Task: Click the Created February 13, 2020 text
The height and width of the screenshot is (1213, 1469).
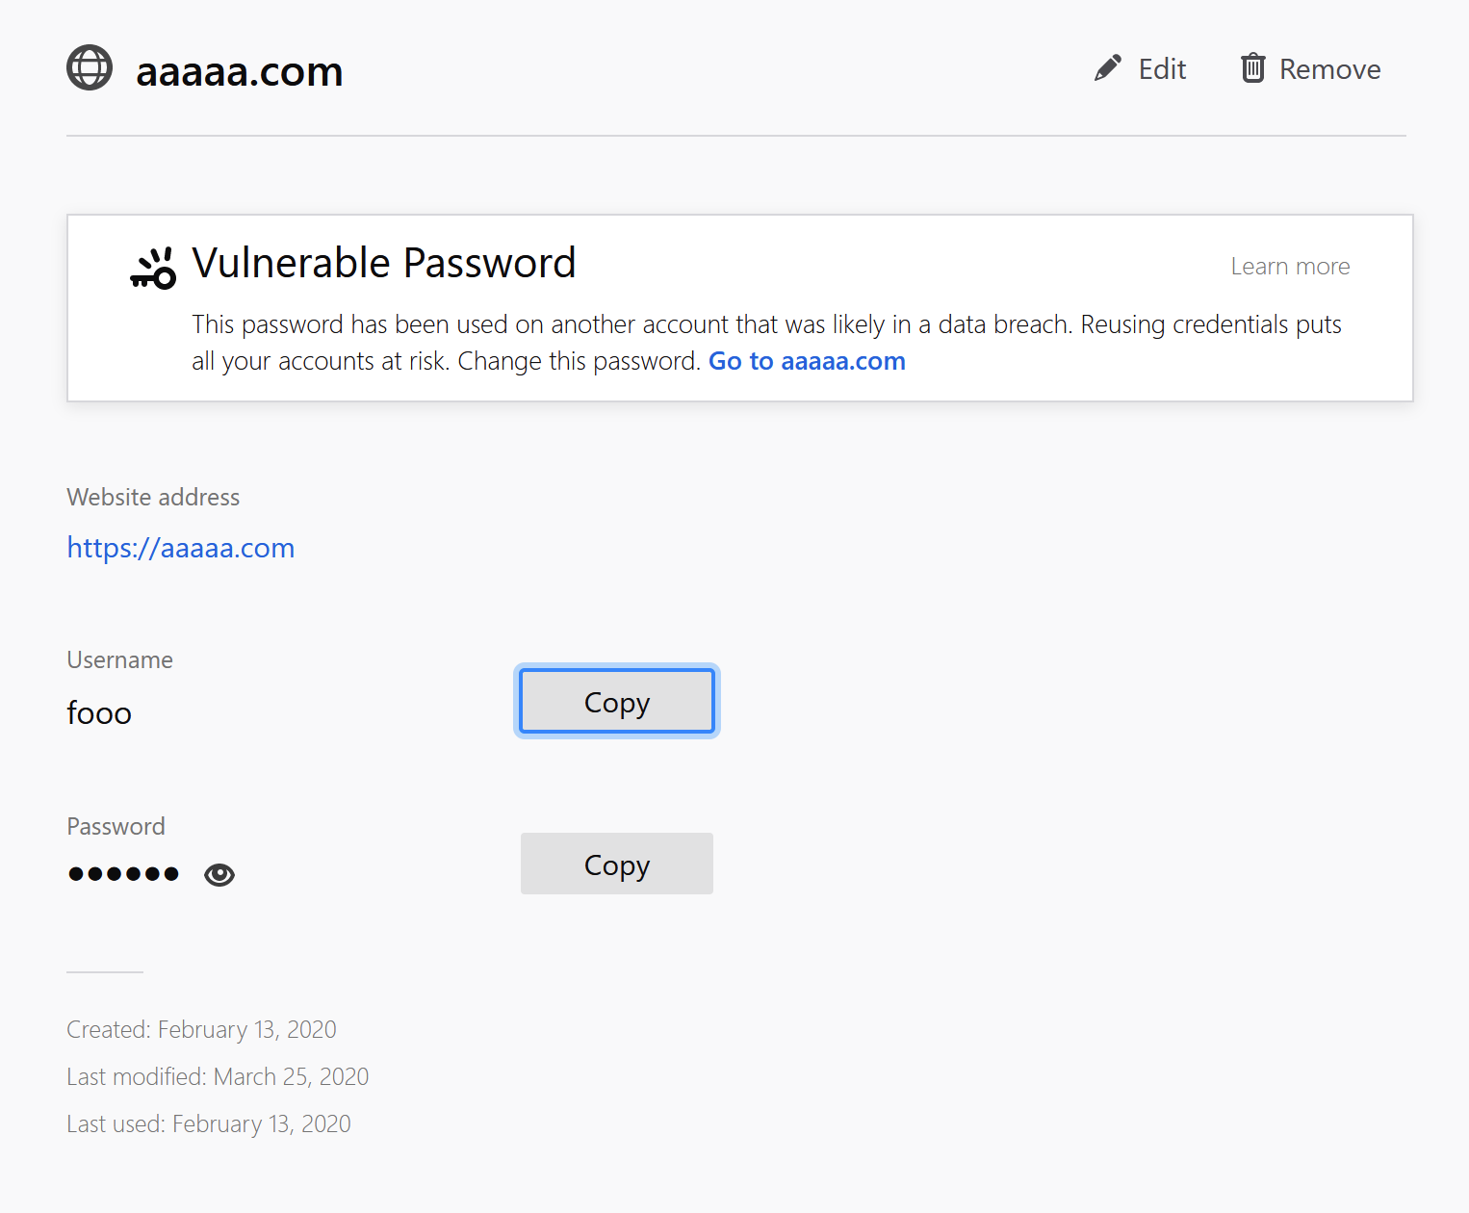Action: pyautogui.click(x=201, y=1030)
